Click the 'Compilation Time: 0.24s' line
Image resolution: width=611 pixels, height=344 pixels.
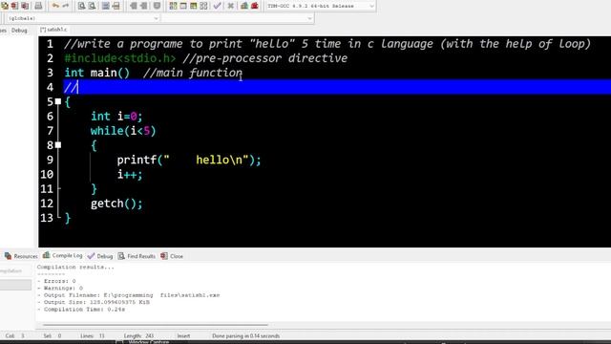point(81,310)
